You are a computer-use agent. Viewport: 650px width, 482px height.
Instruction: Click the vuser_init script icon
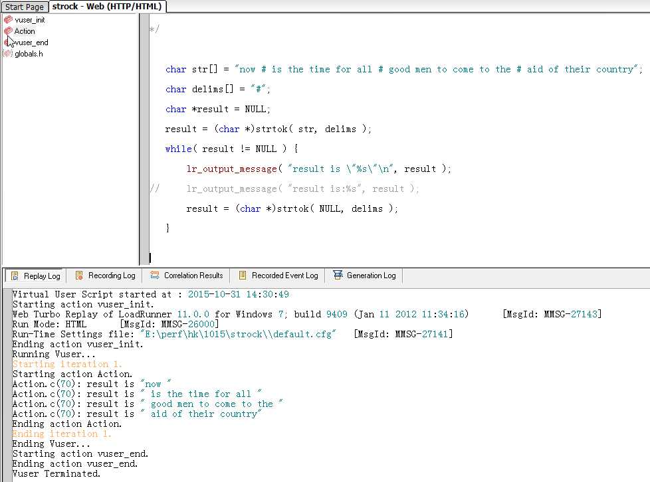pos(8,19)
